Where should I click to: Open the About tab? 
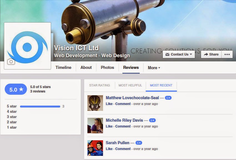pos(86,67)
